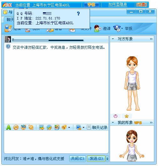Expand 我的形象 with double chevron
Viewport: 158px width, 166px height.
151,123
